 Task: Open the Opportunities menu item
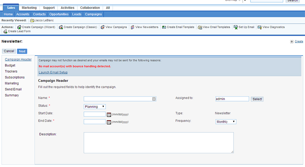click(59, 14)
